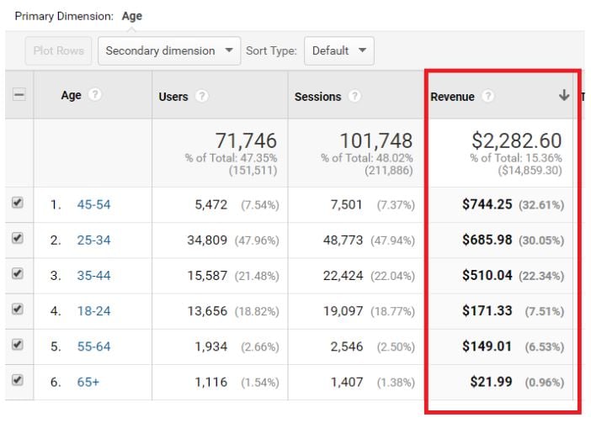The image size is (591, 423).
Task: Open the 35-44 age group link
Action: [x=93, y=276]
